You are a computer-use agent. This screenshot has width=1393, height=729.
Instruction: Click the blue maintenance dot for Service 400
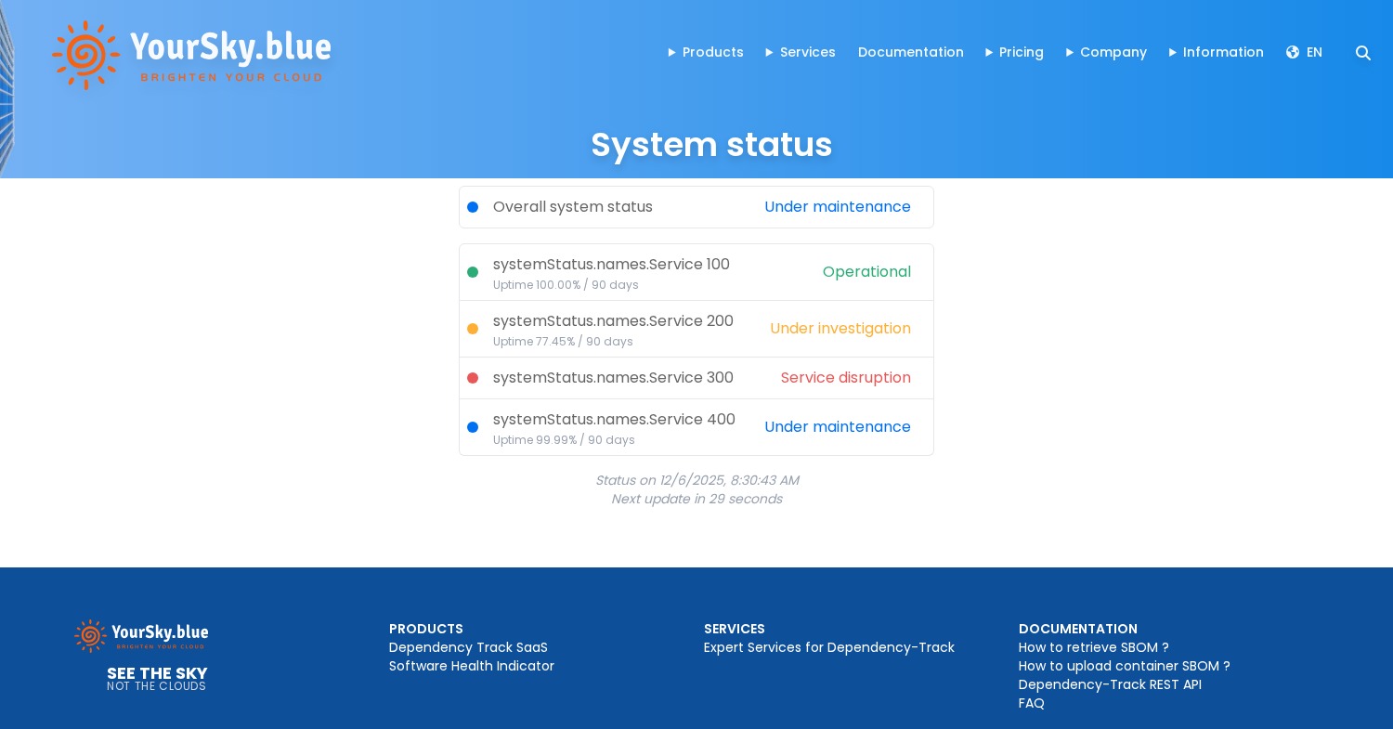coord(473,427)
